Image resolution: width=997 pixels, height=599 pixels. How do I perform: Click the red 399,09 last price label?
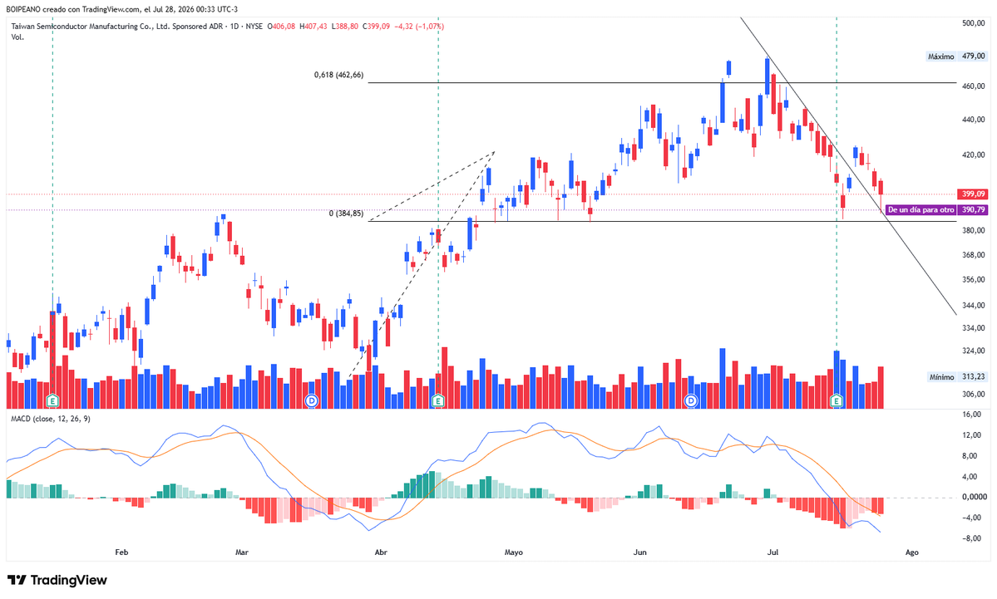tap(973, 194)
